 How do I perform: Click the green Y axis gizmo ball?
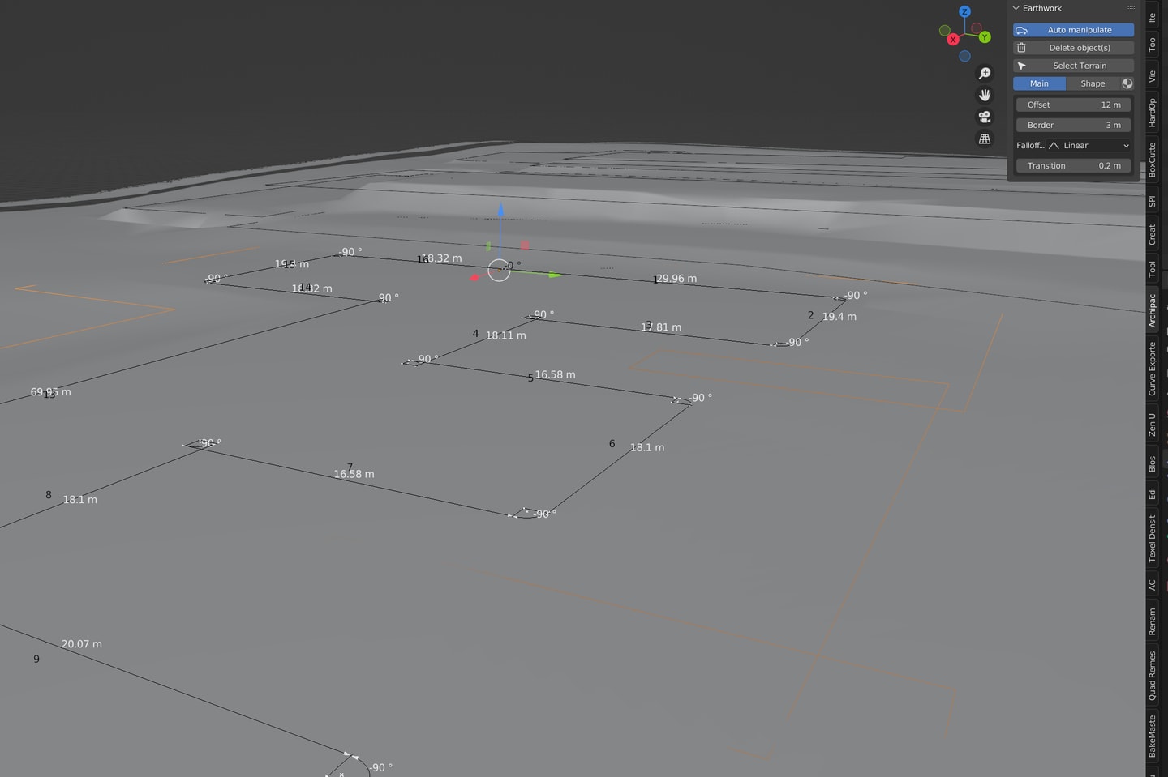[x=985, y=37]
